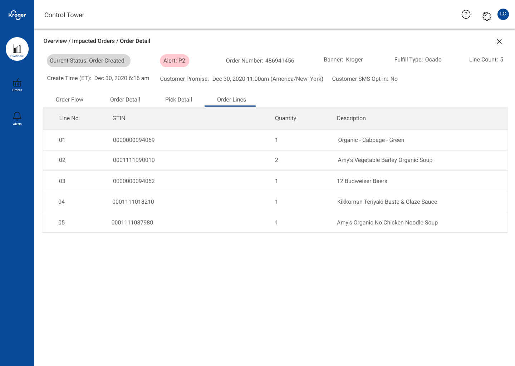
Task: Select GTIN 0001111018210
Action: 133,202
